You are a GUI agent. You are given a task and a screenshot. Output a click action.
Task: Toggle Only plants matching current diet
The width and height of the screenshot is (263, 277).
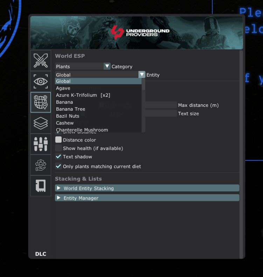coord(58,166)
